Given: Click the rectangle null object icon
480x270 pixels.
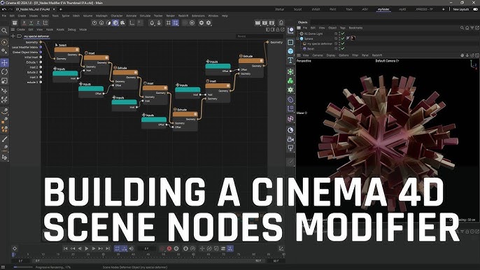Looking at the screenshot, I should [x=290, y=42].
